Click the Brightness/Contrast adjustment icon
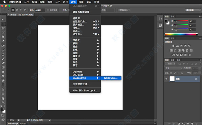 point(173,46)
